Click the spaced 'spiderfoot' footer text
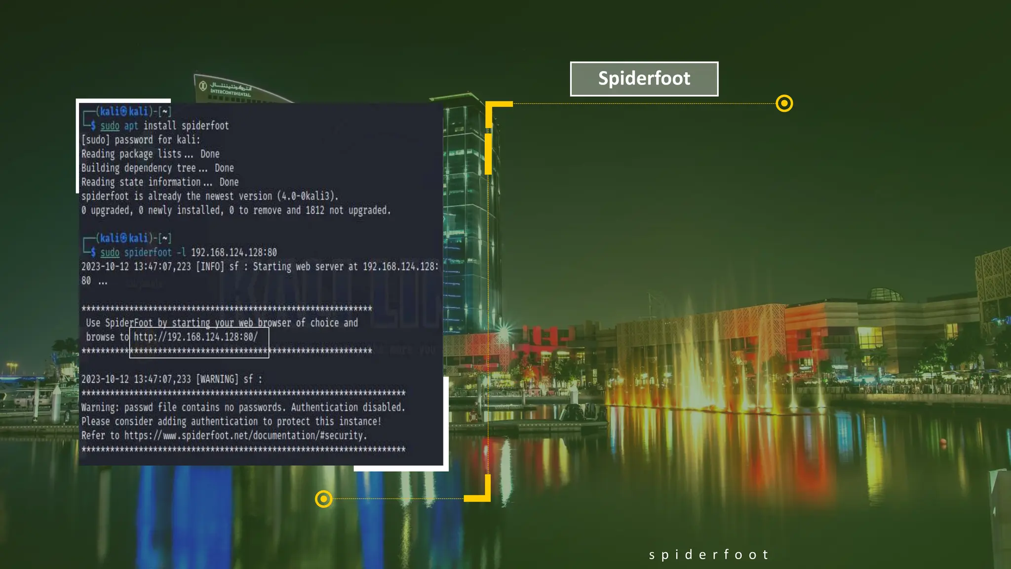The image size is (1011, 569). tap(708, 555)
